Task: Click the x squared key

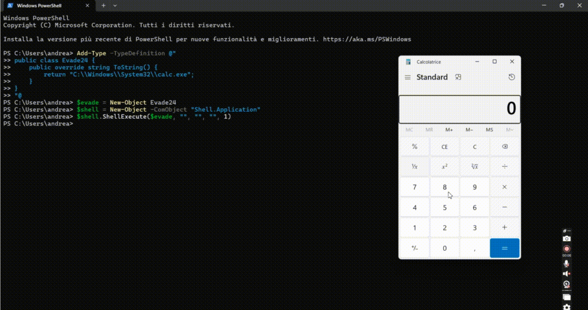Action: point(445,167)
